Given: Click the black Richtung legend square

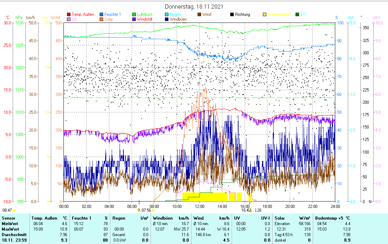Looking at the screenshot, I should 232,15.
